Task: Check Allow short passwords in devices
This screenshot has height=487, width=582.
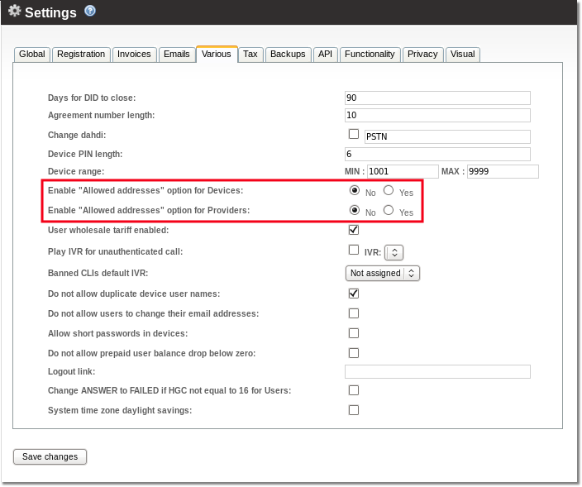Action: pyautogui.click(x=354, y=333)
